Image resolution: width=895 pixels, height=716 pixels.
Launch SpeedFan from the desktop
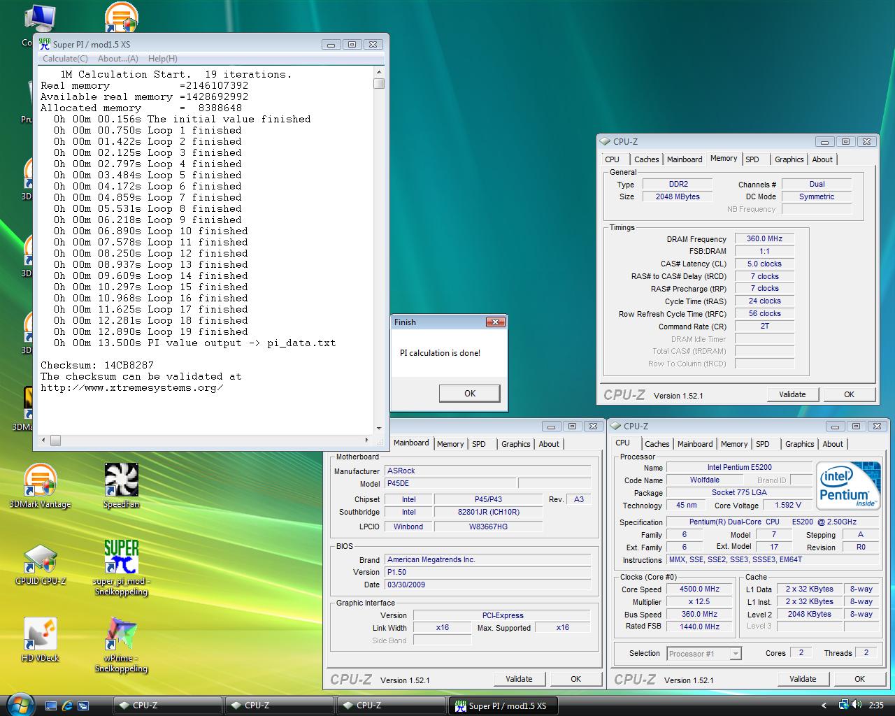(121, 486)
